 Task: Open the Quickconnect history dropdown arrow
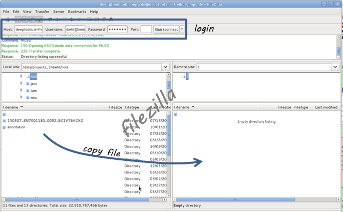[182, 30]
